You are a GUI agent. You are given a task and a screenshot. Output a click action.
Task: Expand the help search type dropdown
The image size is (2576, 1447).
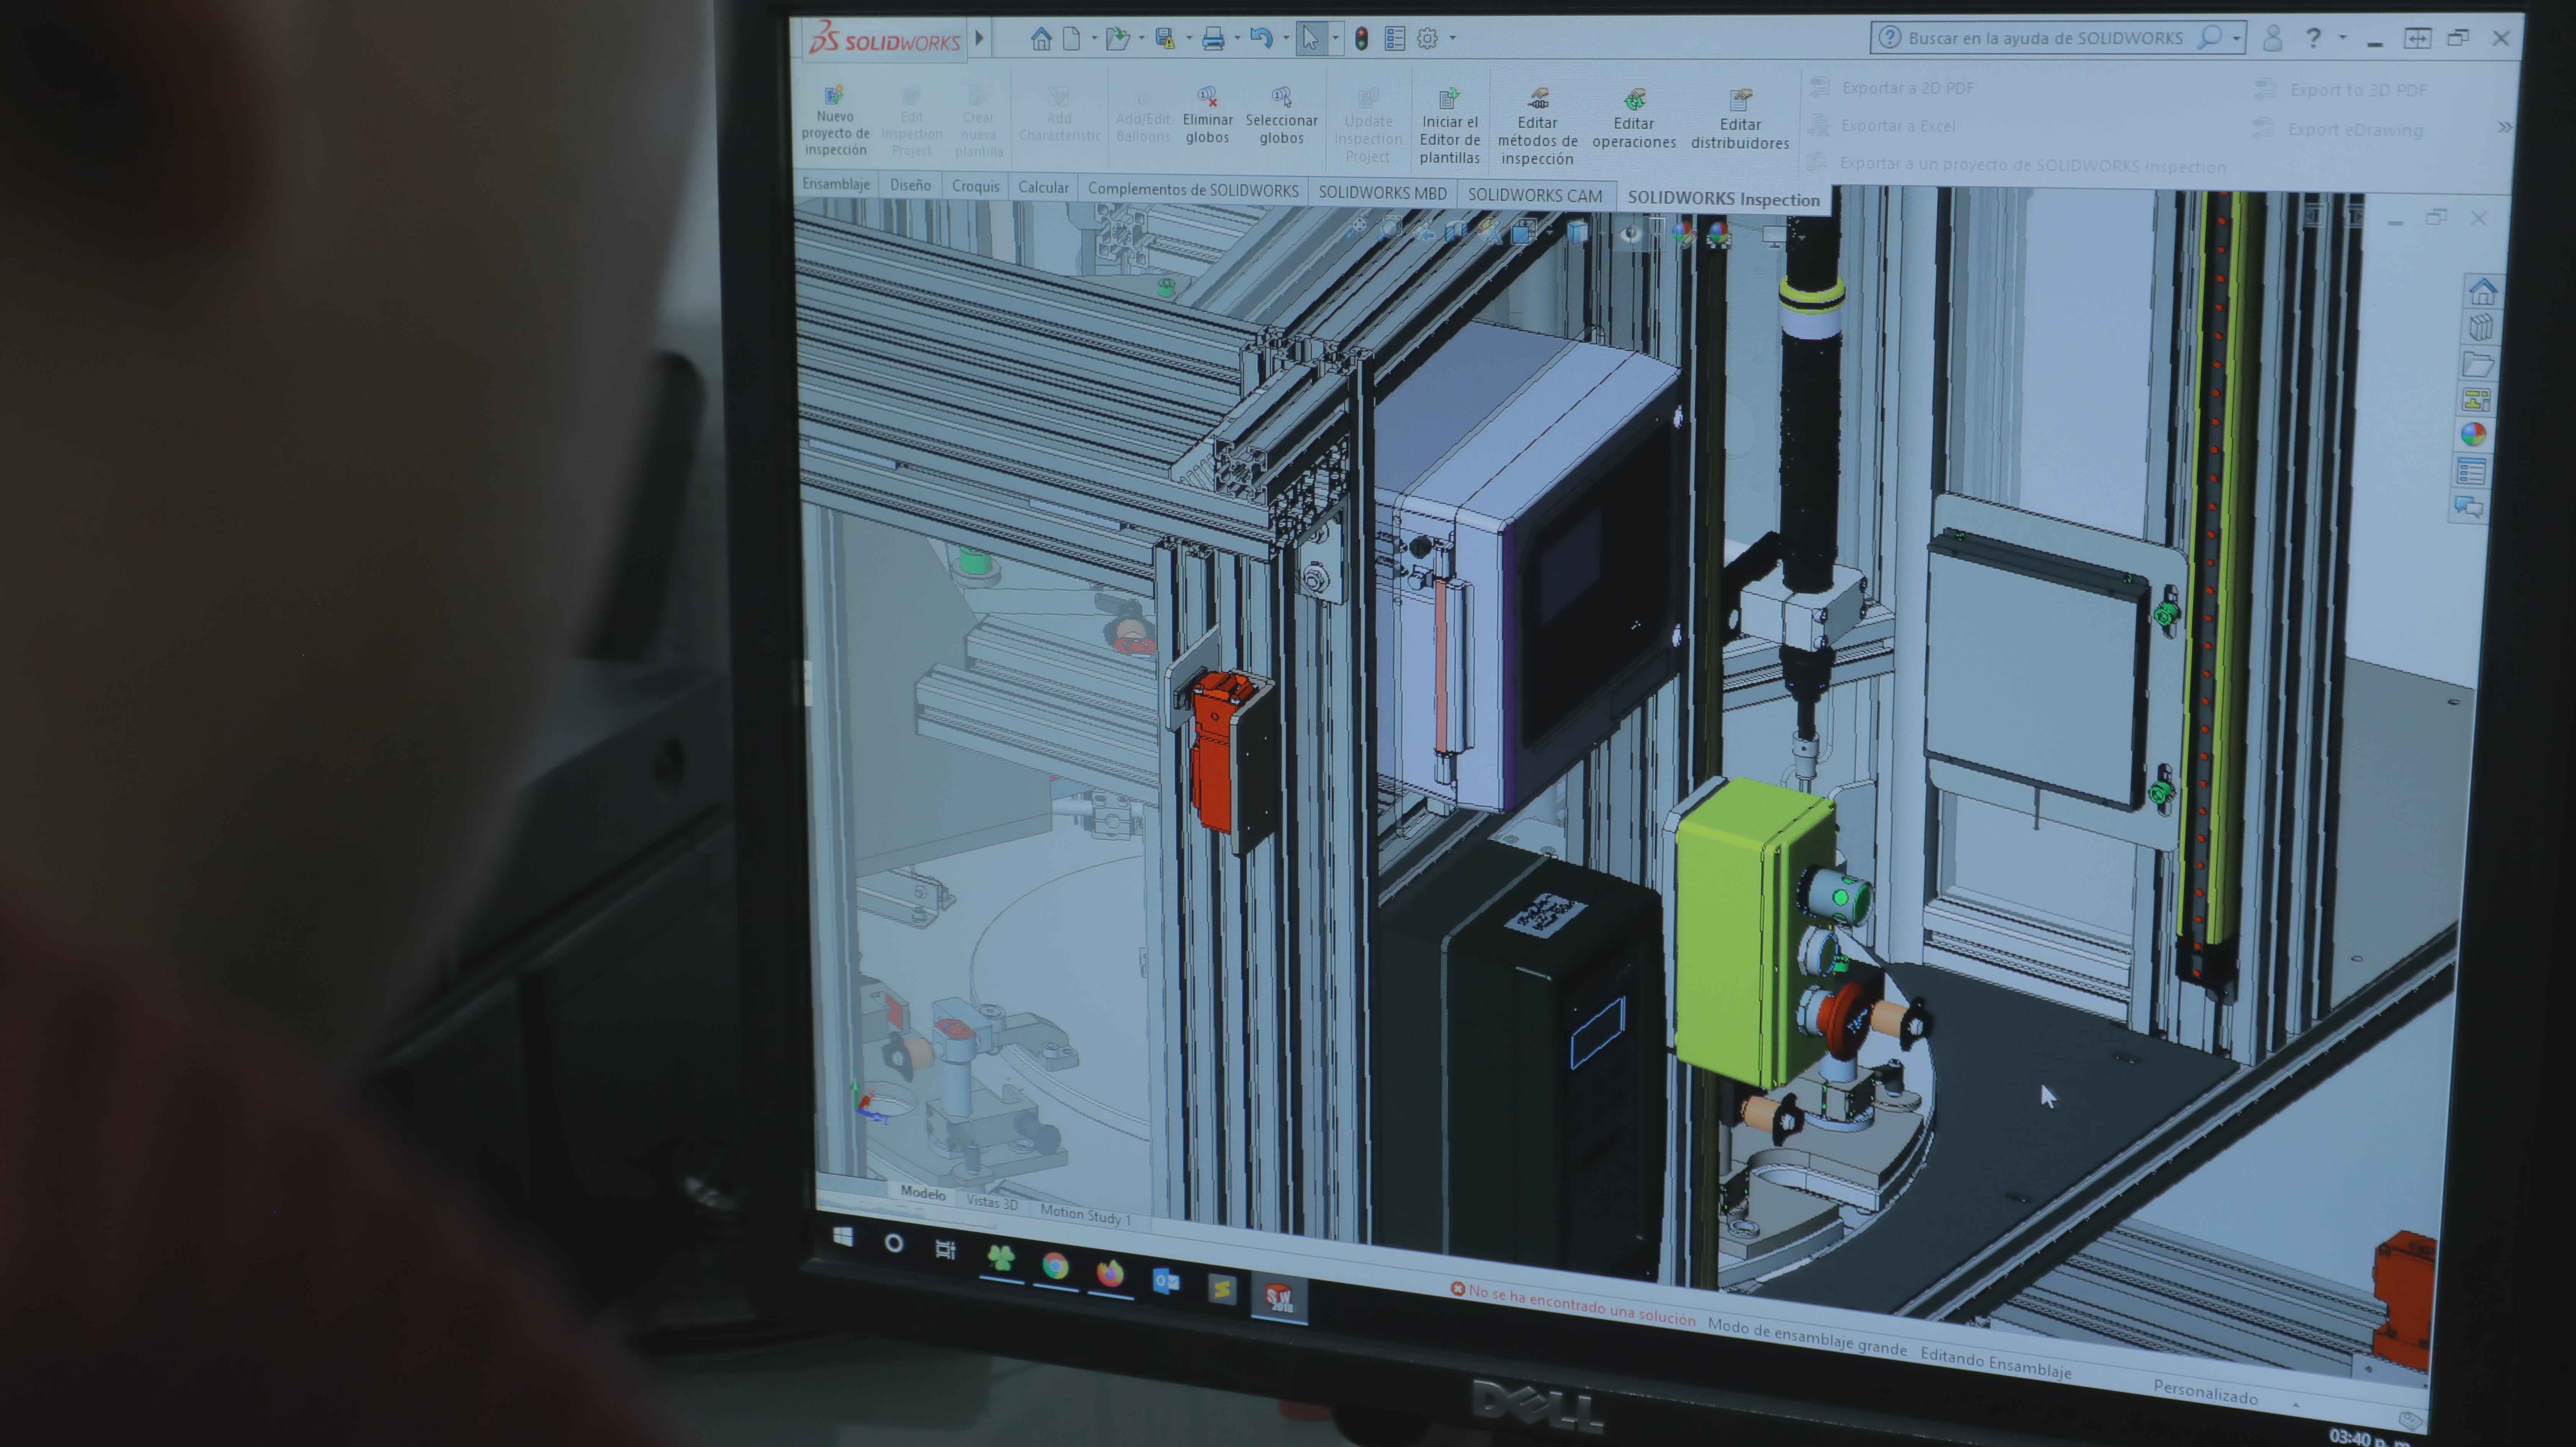click(x=2237, y=39)
